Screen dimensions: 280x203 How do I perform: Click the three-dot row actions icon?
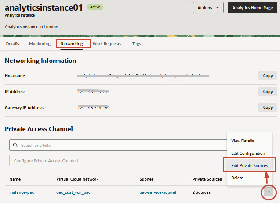[268, 192]
